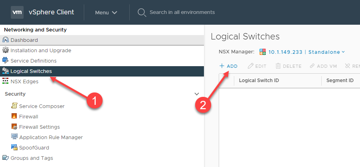Click the Service Composer scroll icon
Image resolution: width=360 pixels, height=167 pixels.
click(14, 106)
